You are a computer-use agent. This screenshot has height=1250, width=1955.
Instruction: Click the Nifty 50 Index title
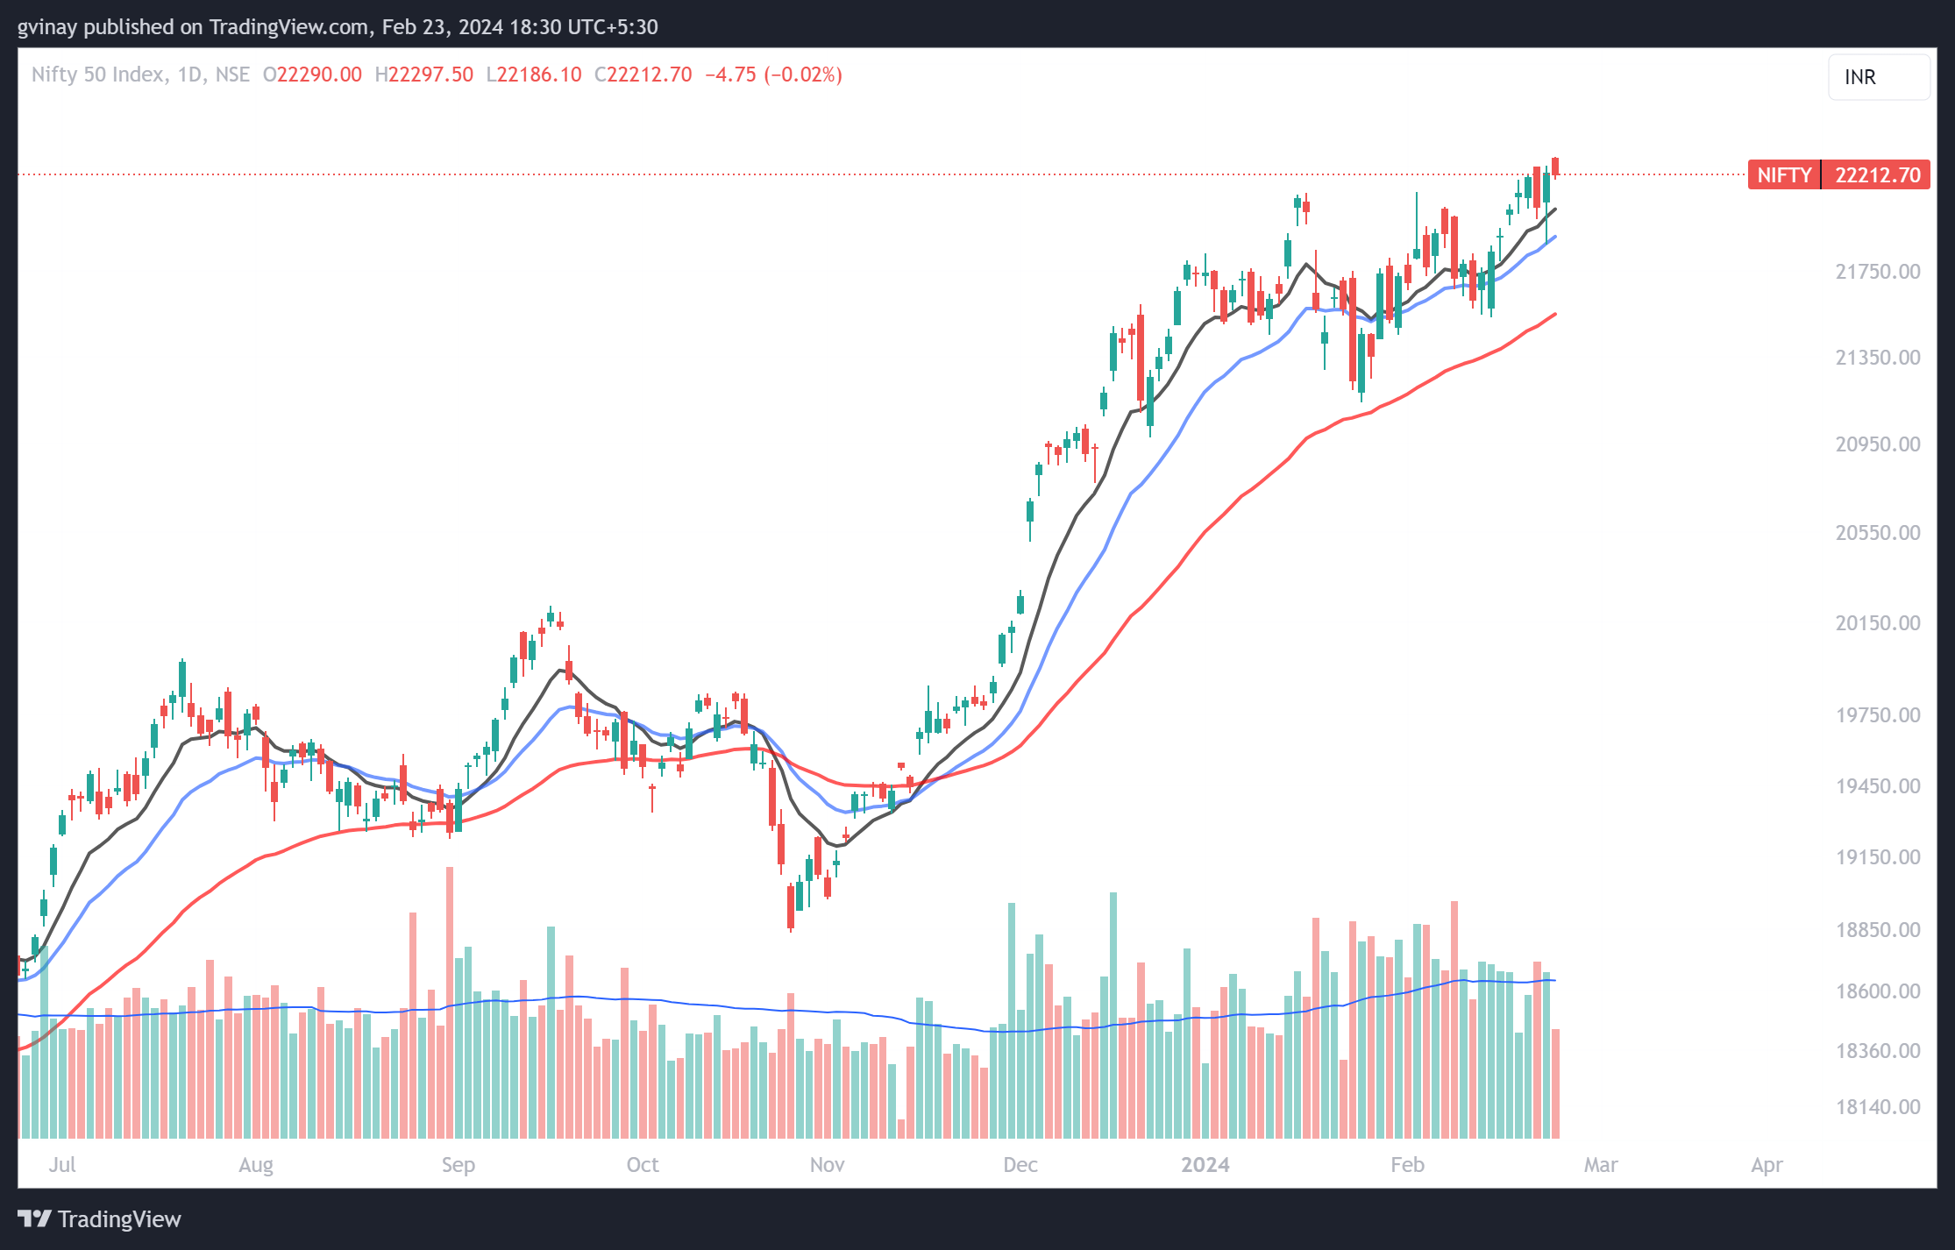98,75
